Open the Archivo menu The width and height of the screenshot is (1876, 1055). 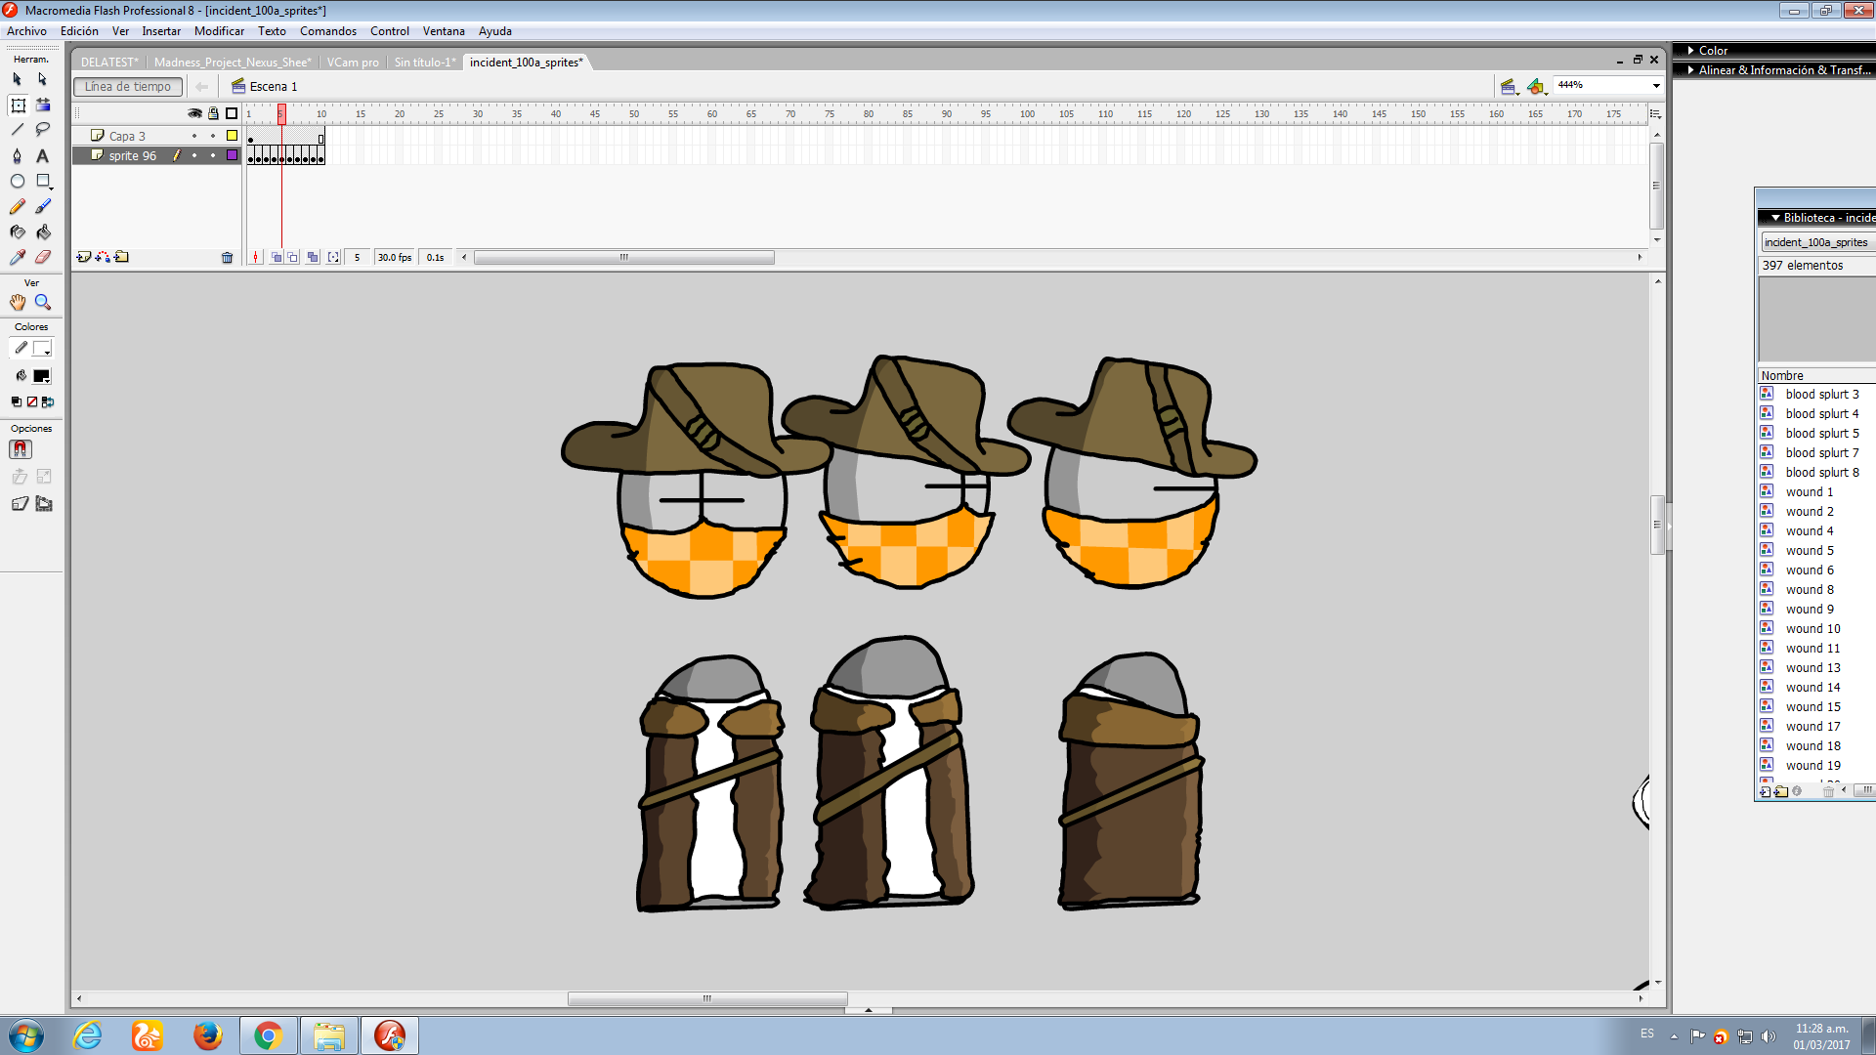click(26, 31)
